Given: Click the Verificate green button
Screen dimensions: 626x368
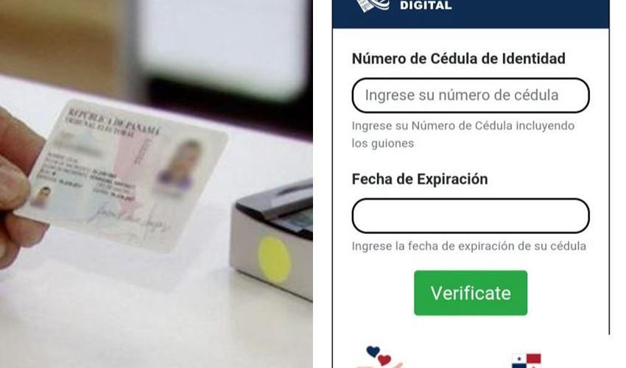Looking at the screenshot, I should point(471,293).
